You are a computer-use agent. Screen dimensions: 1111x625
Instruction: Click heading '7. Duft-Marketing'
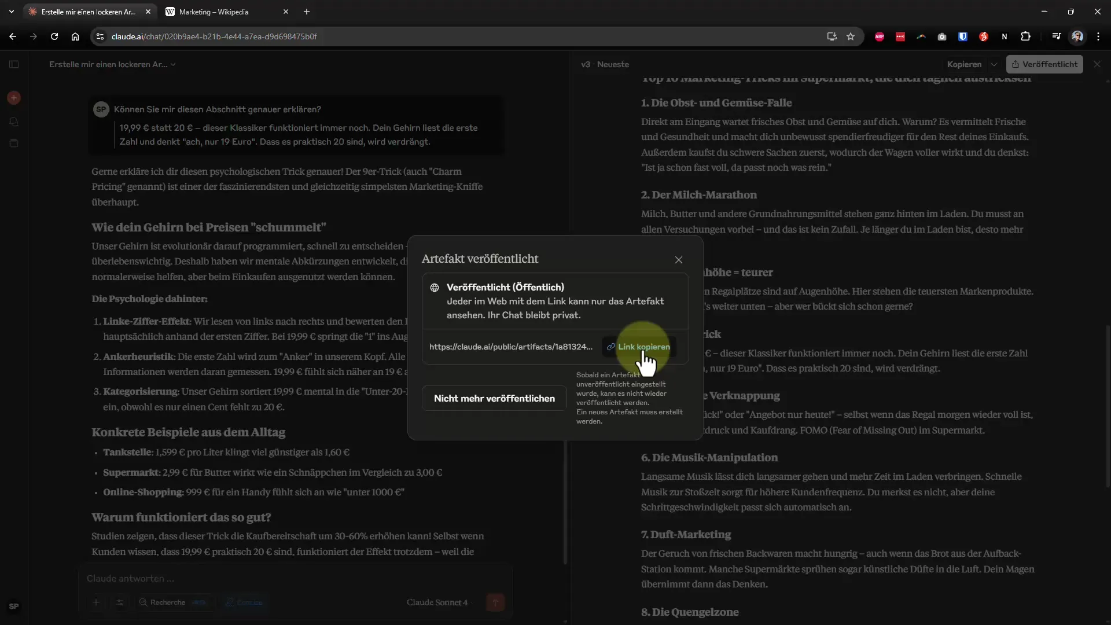(686, 535)
